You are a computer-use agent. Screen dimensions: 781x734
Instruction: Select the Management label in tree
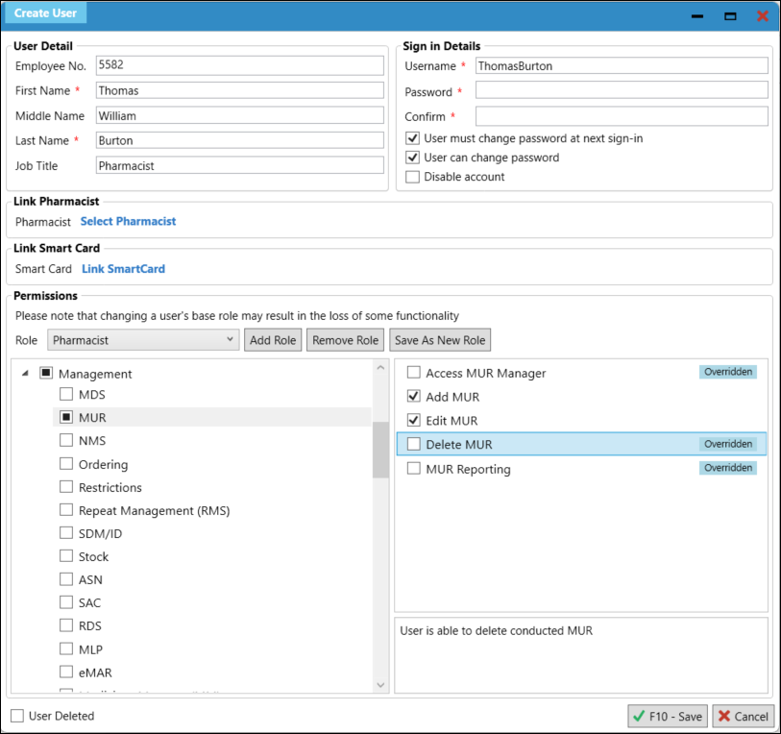tap(95, 374)
